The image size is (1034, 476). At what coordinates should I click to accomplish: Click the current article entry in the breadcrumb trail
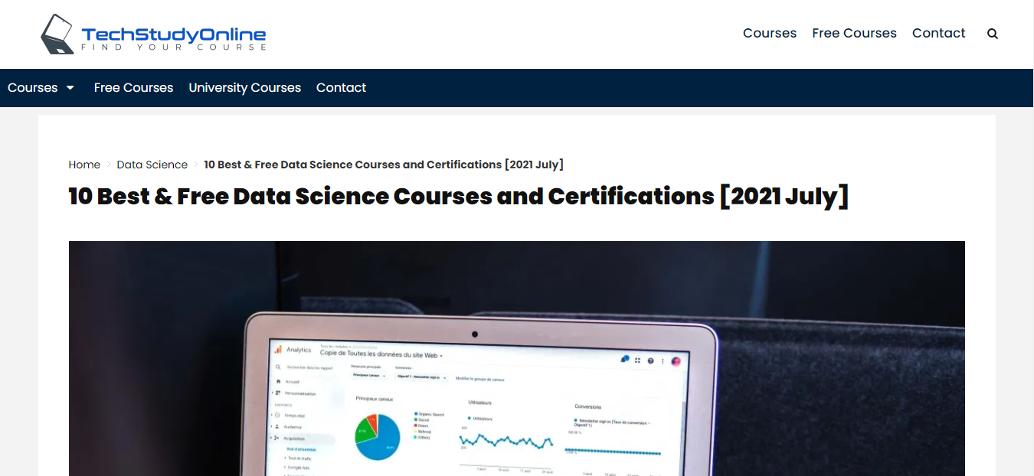coord(384,164)
